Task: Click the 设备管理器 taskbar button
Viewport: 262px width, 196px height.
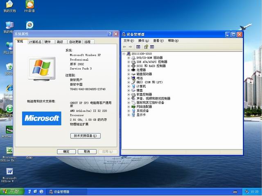Action: point(66,192)
